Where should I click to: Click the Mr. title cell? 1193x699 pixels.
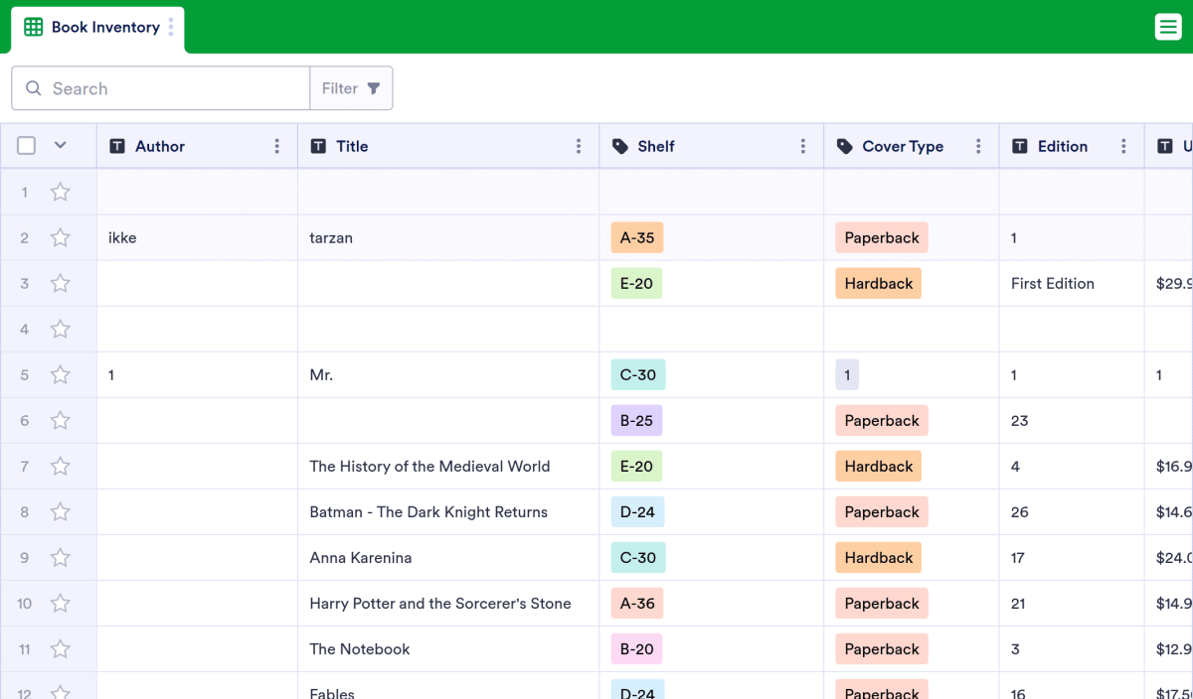[448, 374]
